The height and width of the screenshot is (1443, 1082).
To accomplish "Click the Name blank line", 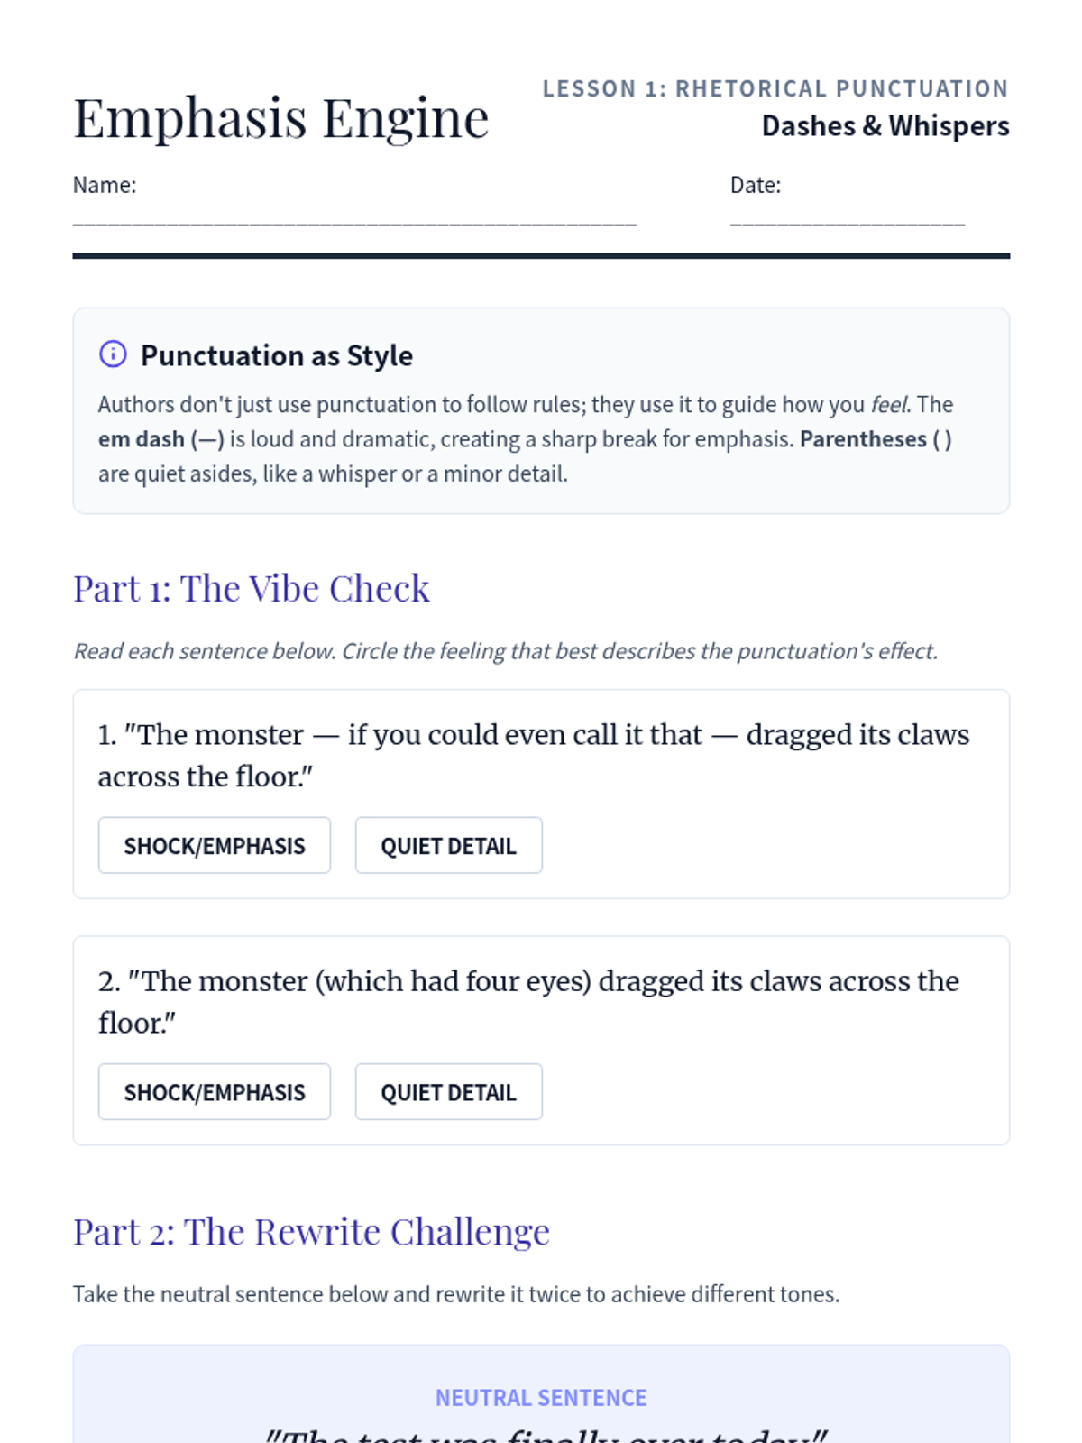I will pyautogui.click(x=354, y=219).
